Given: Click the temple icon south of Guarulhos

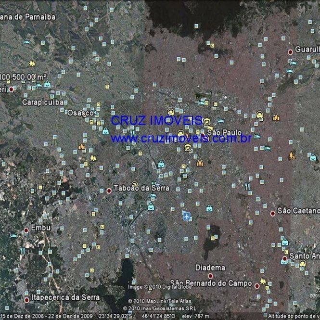Looking at the screenshot, I should pyautogui.click(x=276, y=117).
